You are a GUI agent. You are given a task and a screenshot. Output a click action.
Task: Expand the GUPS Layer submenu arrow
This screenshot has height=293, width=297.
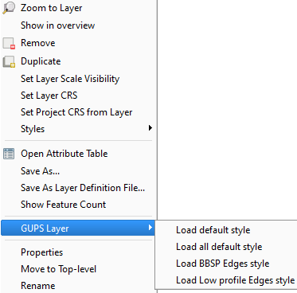(150, 228)
